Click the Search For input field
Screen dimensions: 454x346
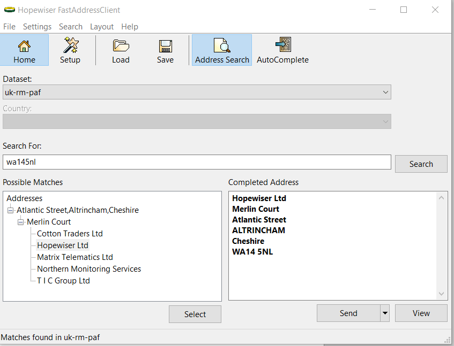click(197, 162)
